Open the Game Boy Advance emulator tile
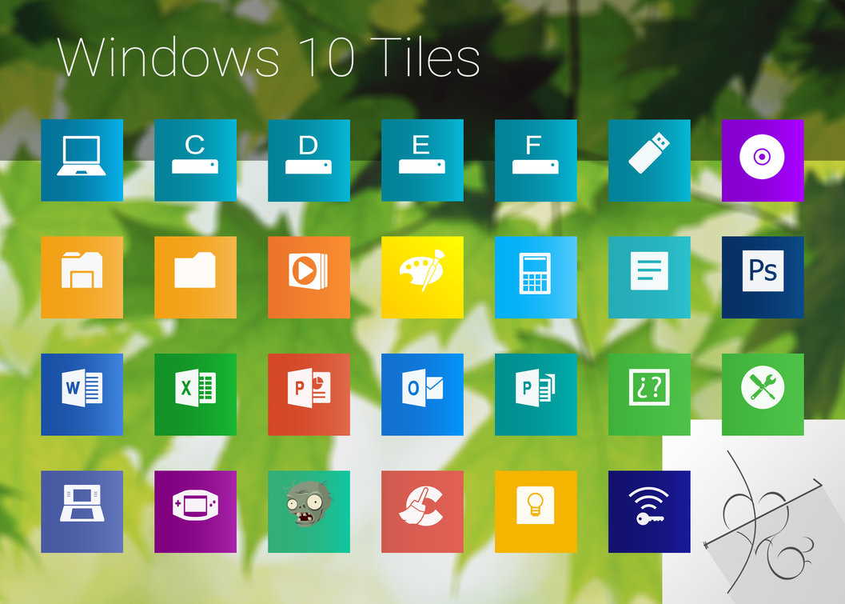The height and width of the screenshot is (604, 845). pyautogui.click(x=195, y=512)
